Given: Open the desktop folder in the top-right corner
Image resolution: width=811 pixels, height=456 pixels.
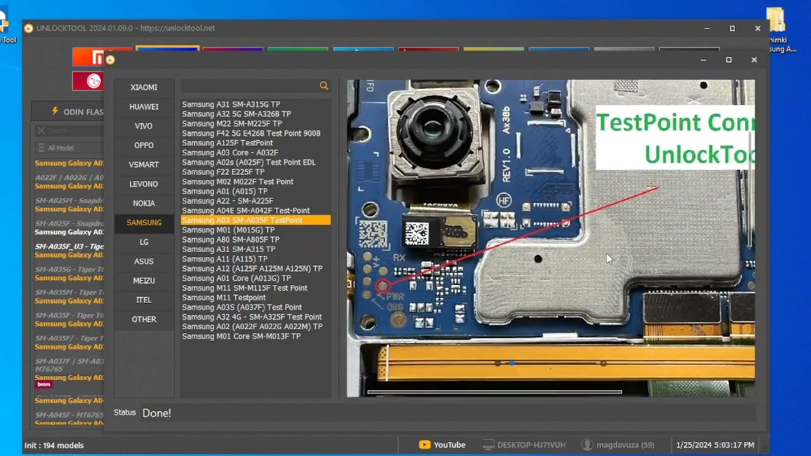Looking at the screenshot, I should 776,21.
